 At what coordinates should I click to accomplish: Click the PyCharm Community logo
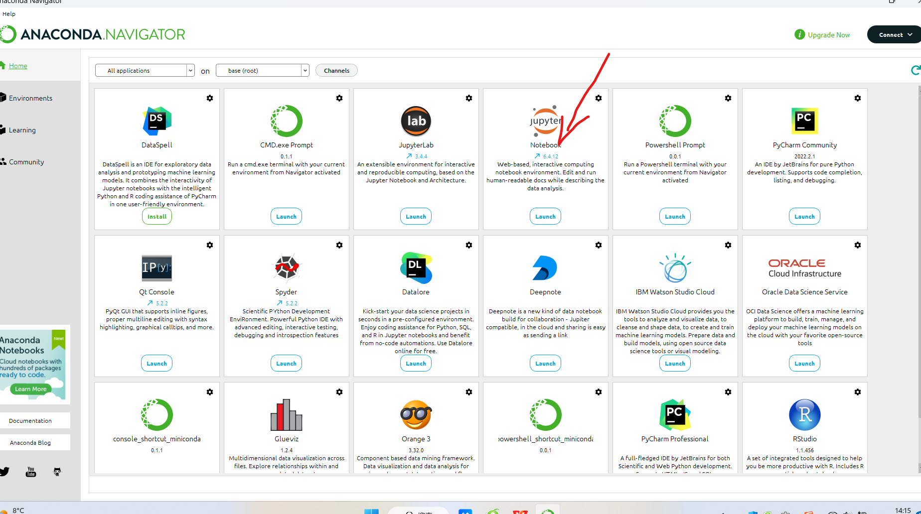tap(805, 121)
